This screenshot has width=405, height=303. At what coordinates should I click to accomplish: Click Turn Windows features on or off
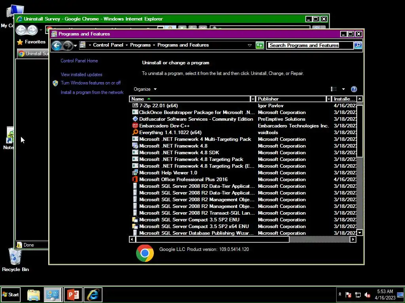coord(91,83)
